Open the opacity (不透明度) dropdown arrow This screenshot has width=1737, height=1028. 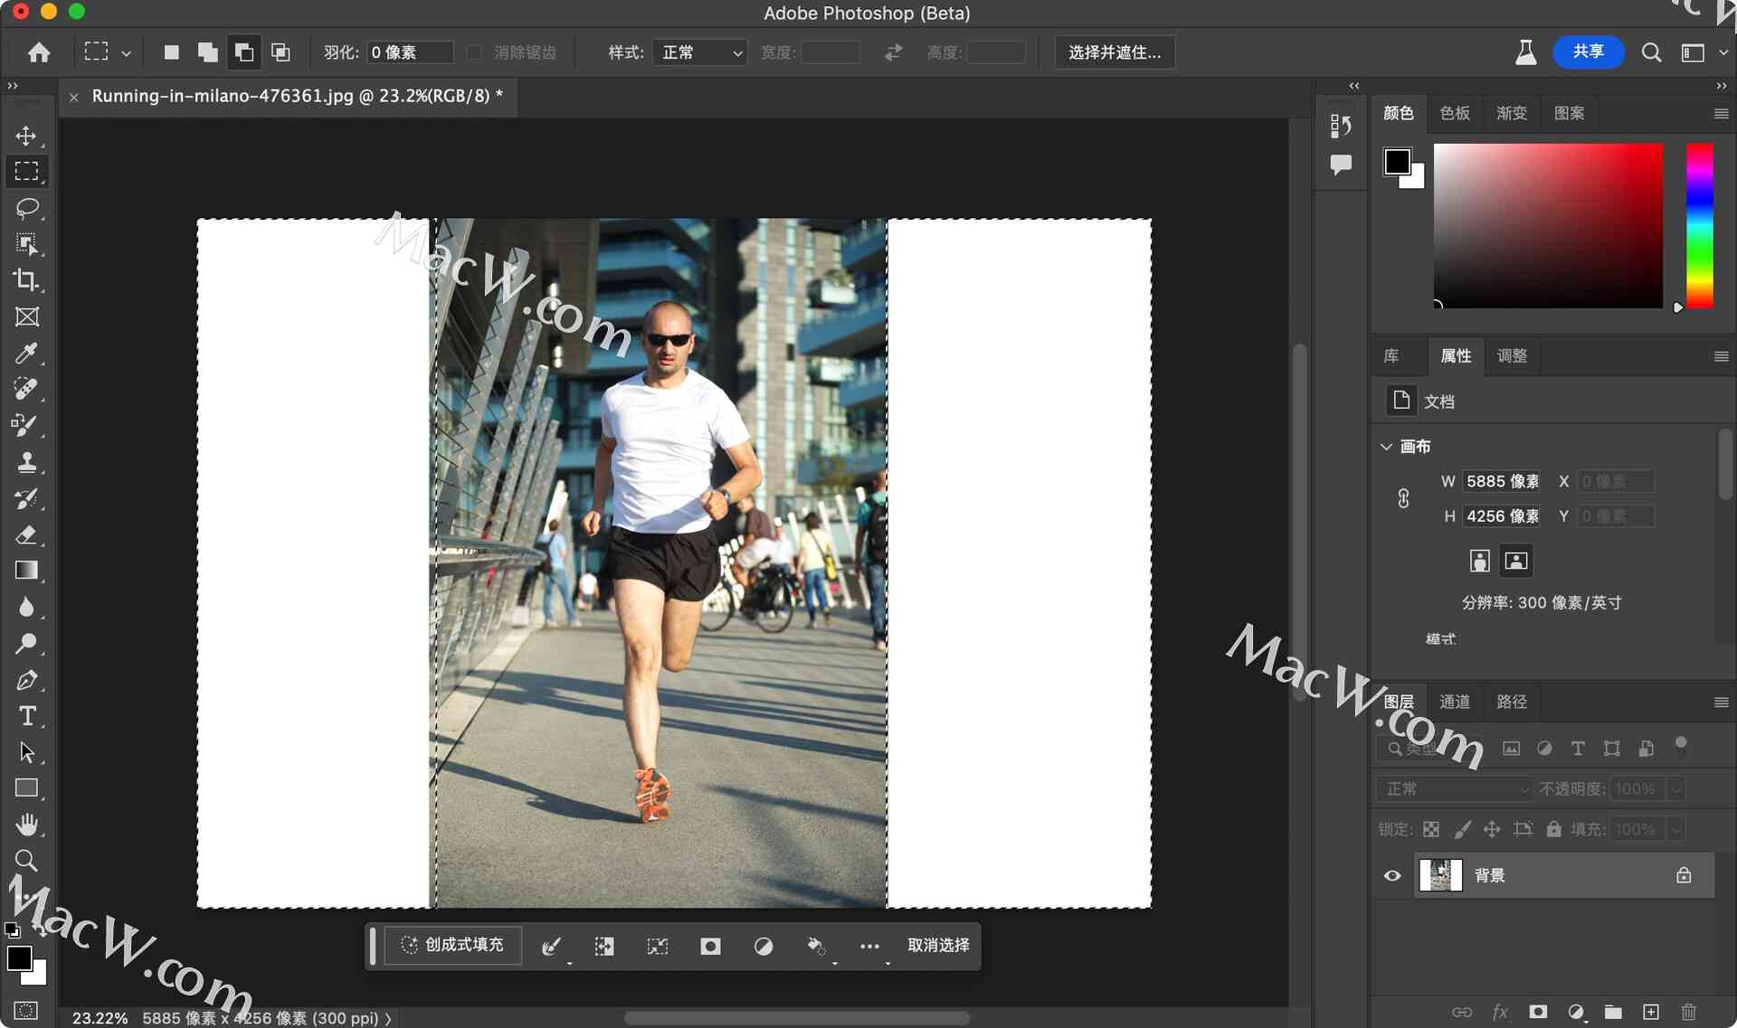(x=1675, y=789)
